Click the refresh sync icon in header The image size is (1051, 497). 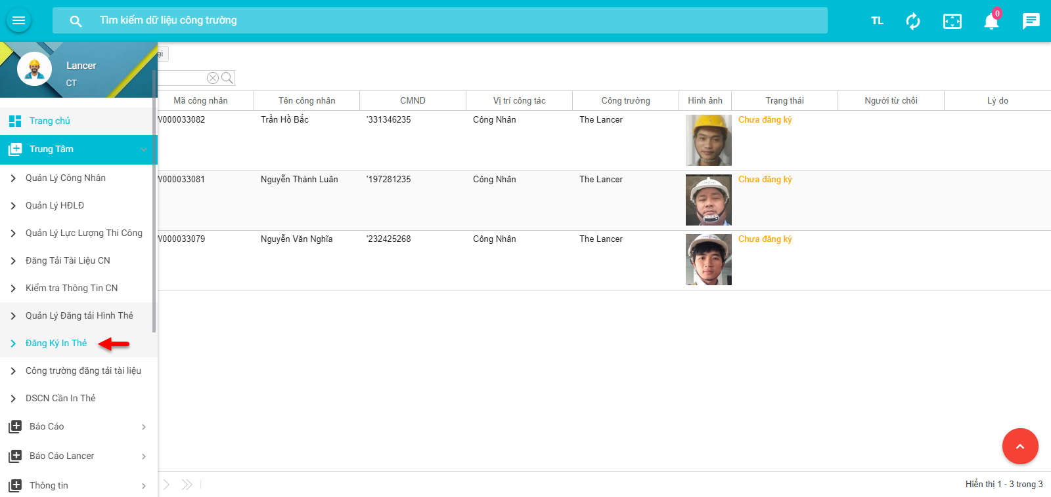coord(913,21)
